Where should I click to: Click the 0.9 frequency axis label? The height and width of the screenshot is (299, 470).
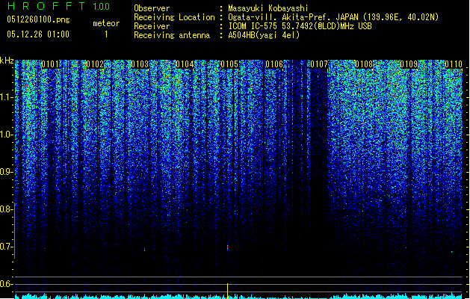[x=6, y=172]
